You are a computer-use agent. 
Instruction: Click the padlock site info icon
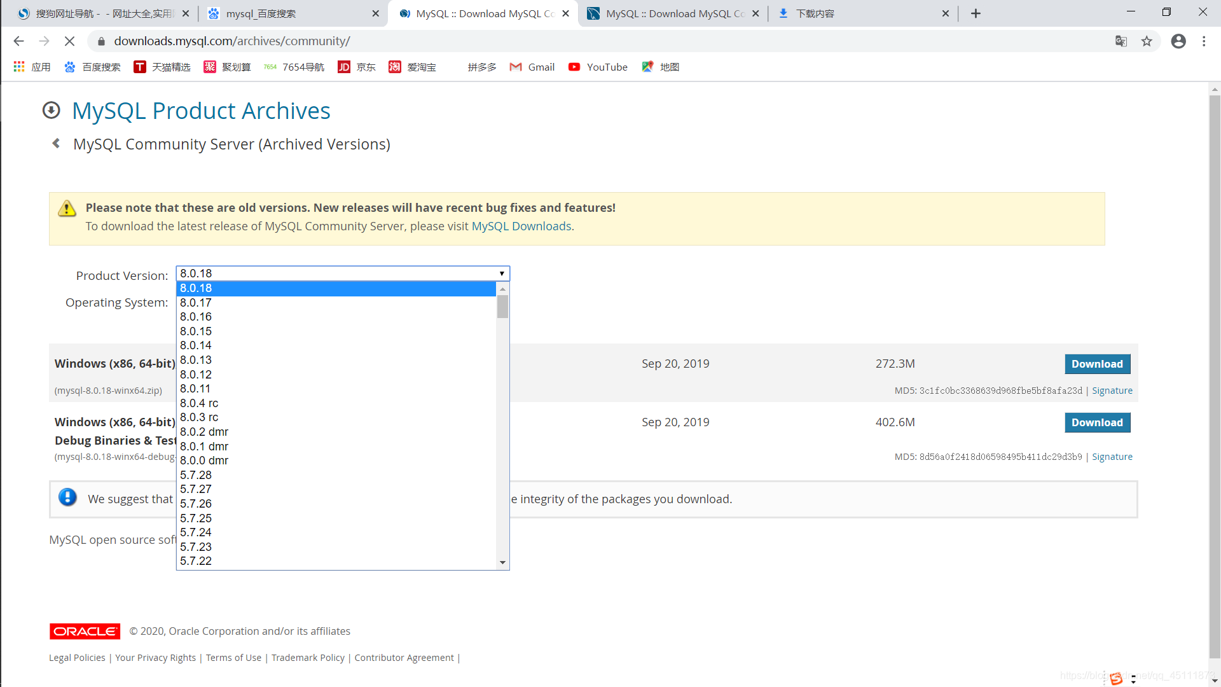[101, 41]
